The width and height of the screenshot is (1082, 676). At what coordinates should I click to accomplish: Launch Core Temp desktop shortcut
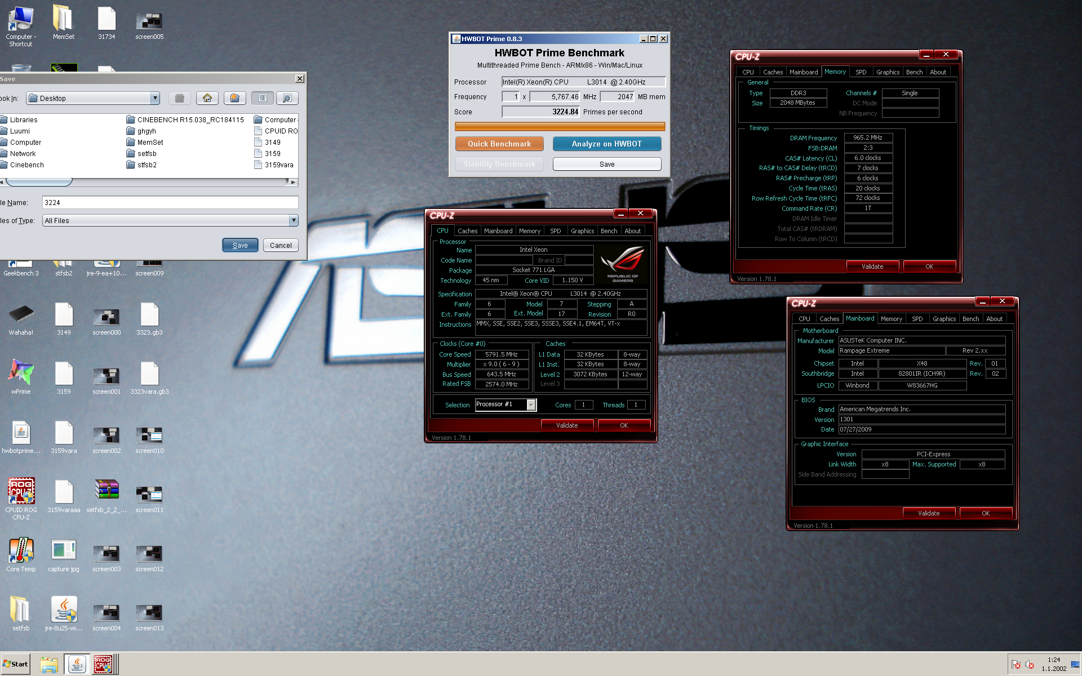point(21,555)
